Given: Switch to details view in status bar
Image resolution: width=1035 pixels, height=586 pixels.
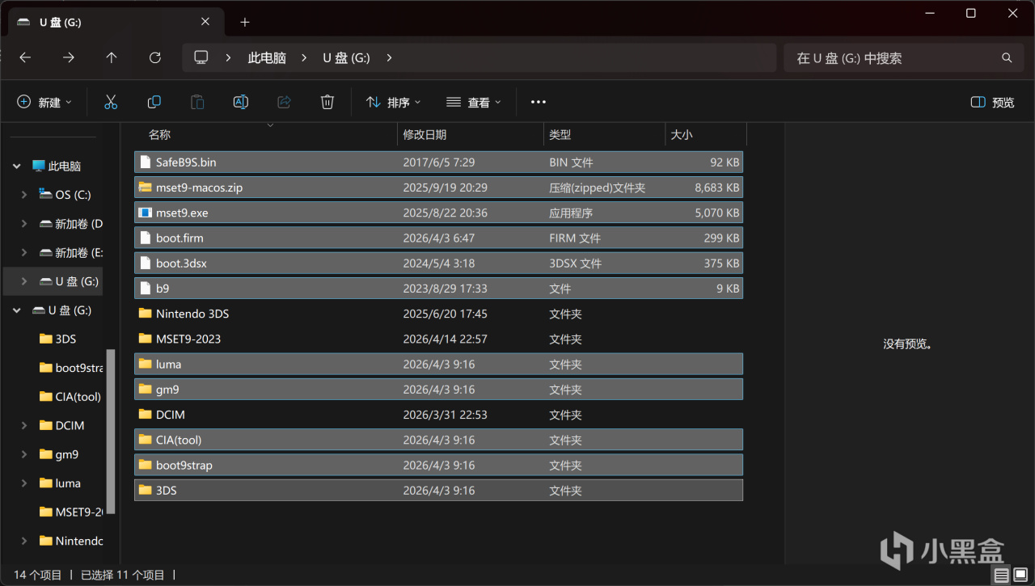Looking at the screenshot, I should 1001,575.
